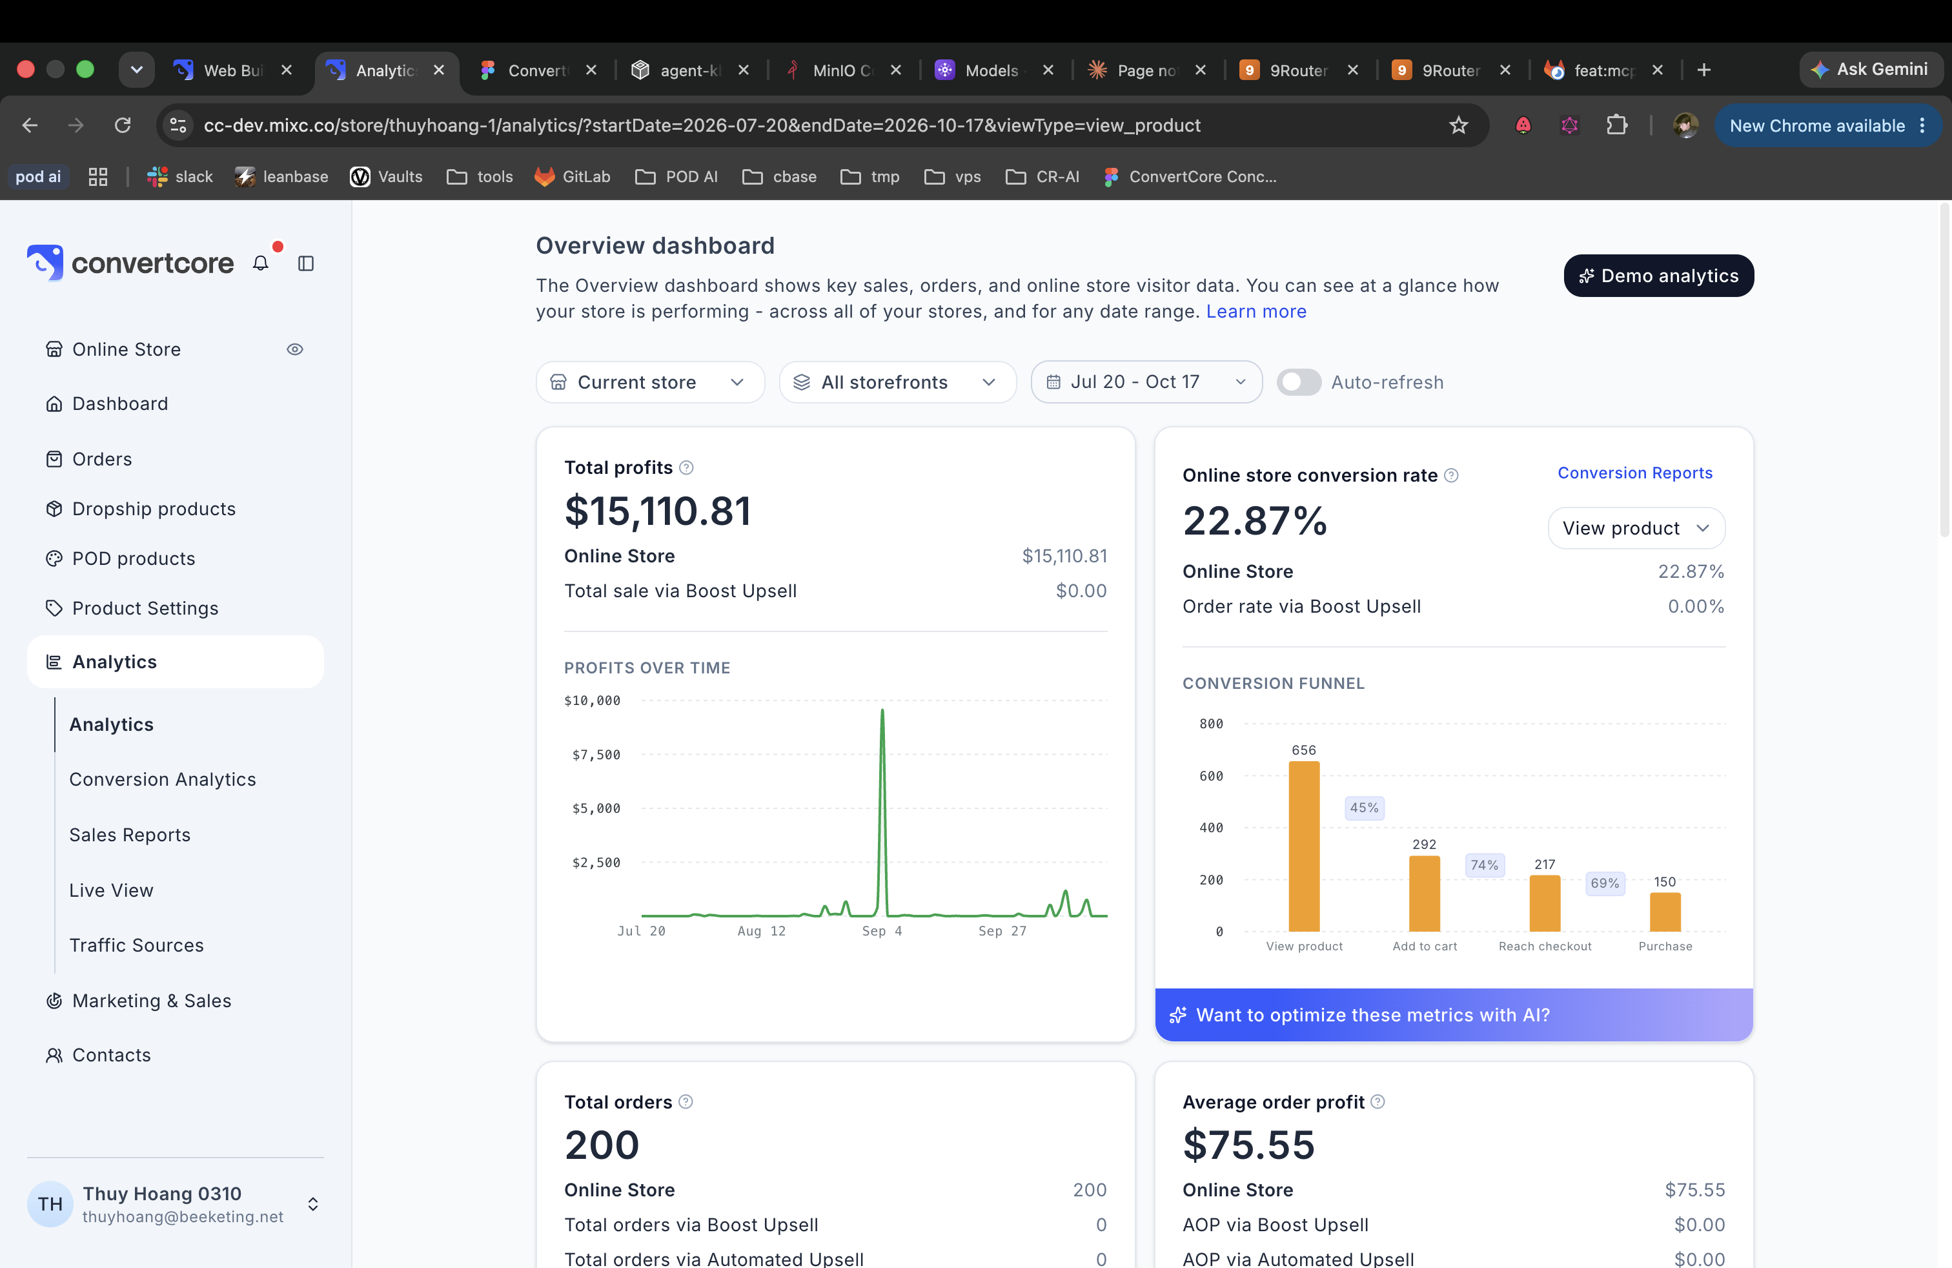
Task: Click the conversion rate info icon
Action: coord(1451,476)
